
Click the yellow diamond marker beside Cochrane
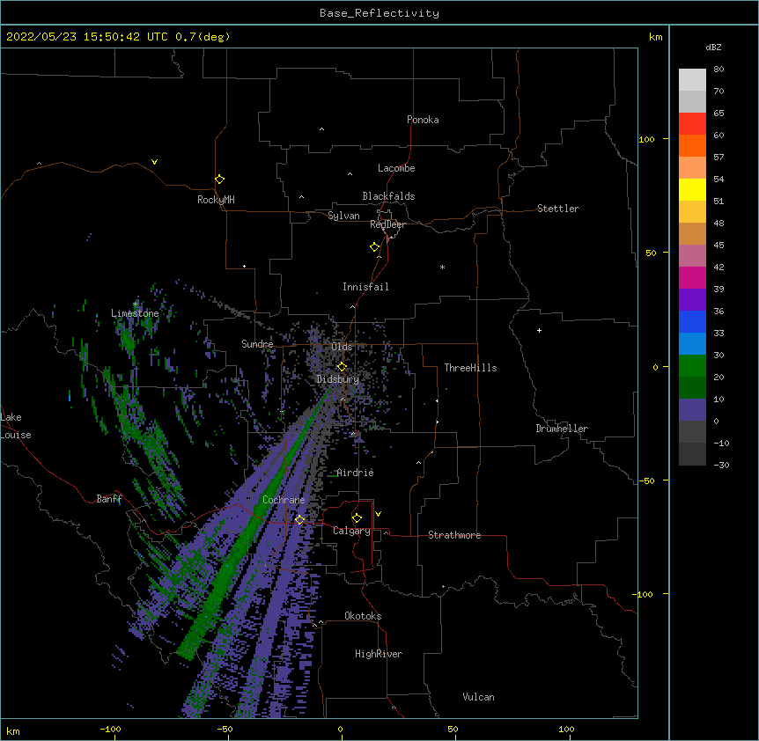pyautogui.click(x=299, y=519)
